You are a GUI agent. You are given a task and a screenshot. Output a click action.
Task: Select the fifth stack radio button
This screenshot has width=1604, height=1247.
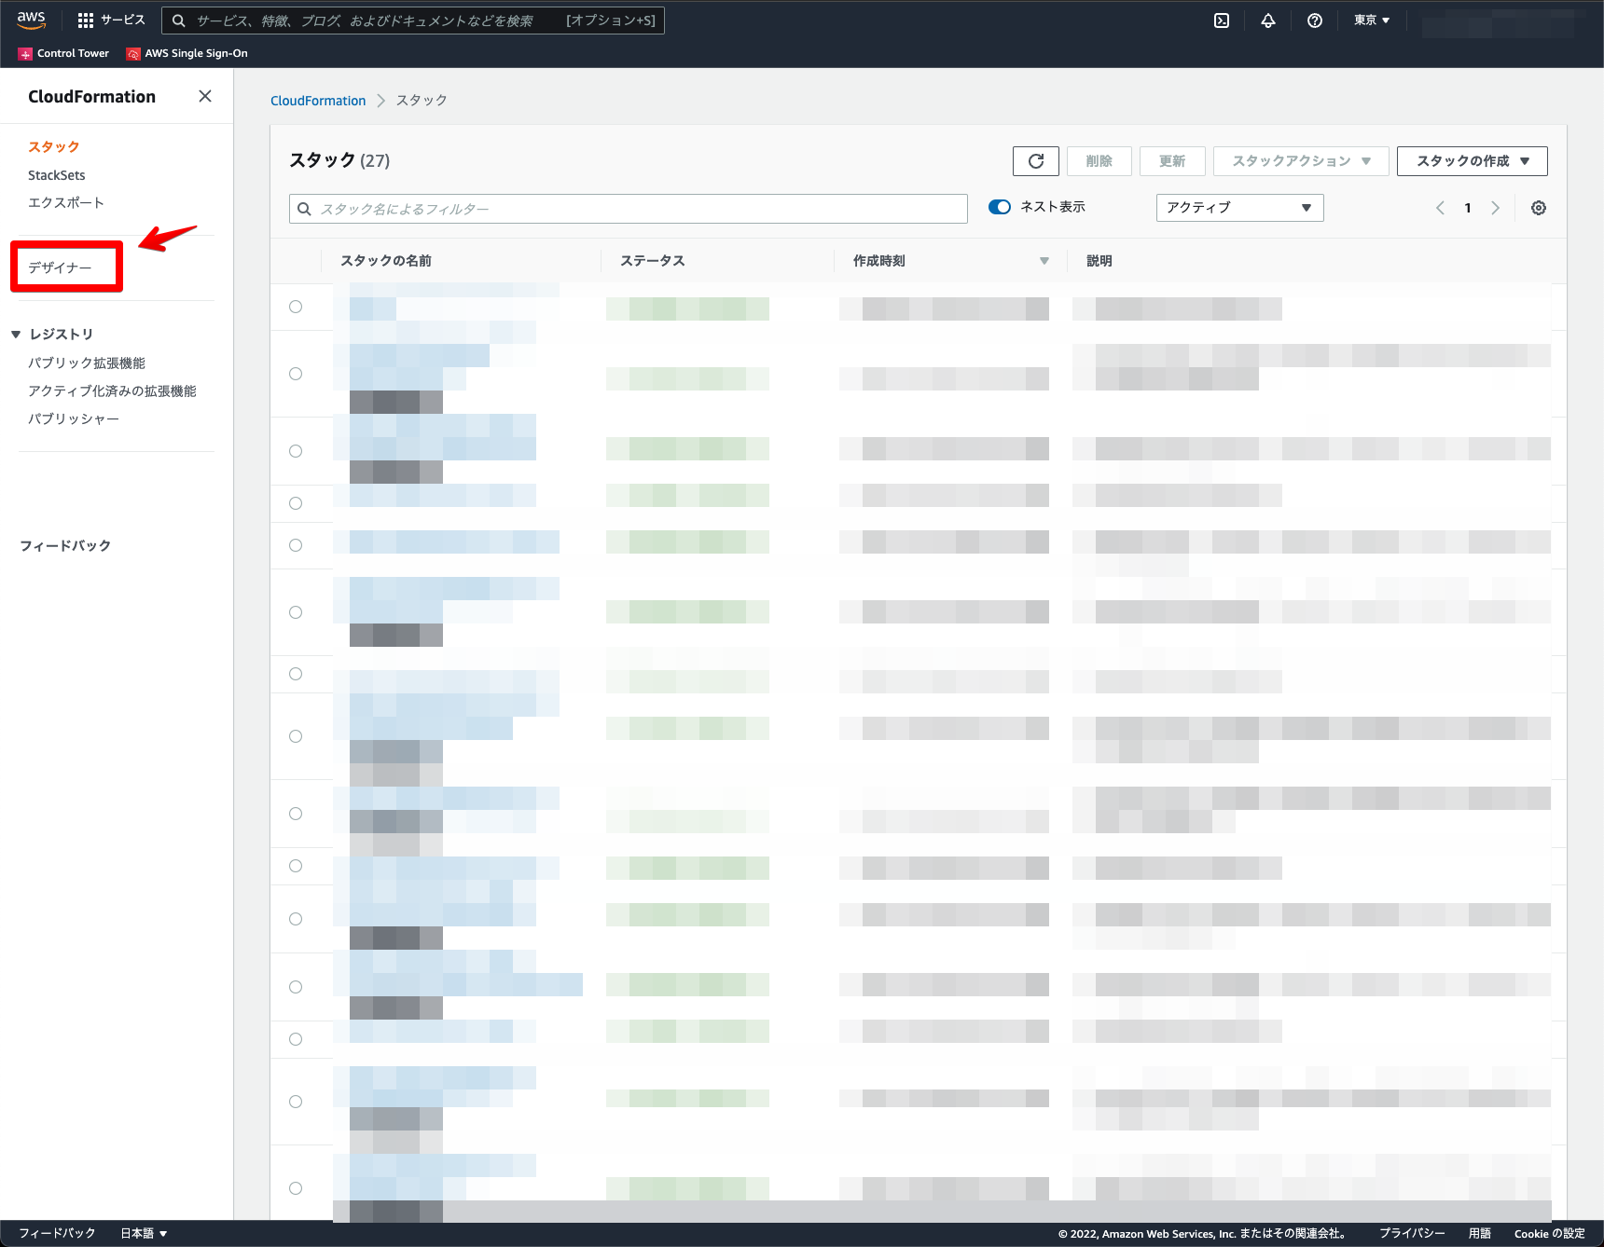click(296, 545)
